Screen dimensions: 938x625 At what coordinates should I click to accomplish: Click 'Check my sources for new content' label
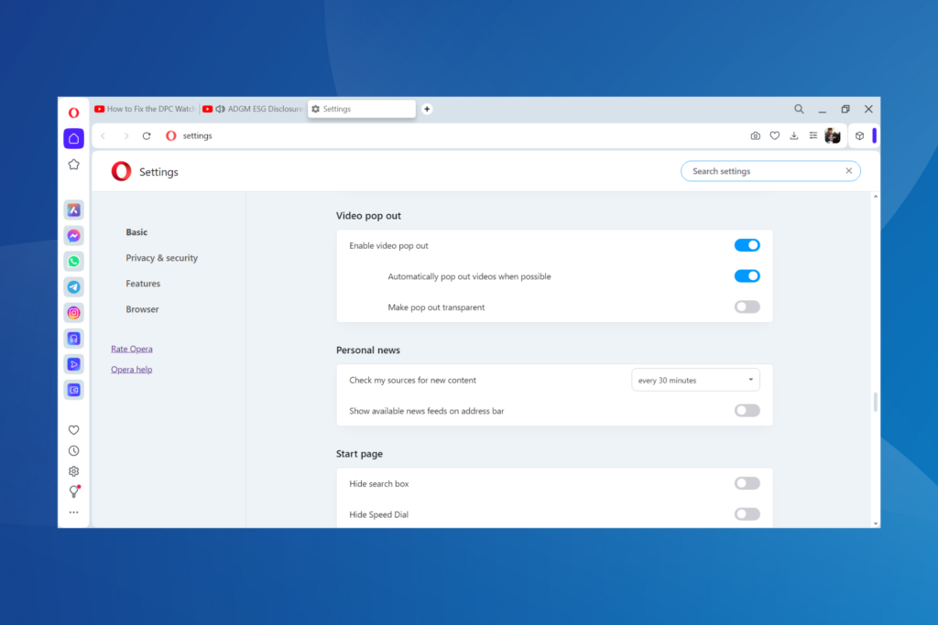point(413,380)
